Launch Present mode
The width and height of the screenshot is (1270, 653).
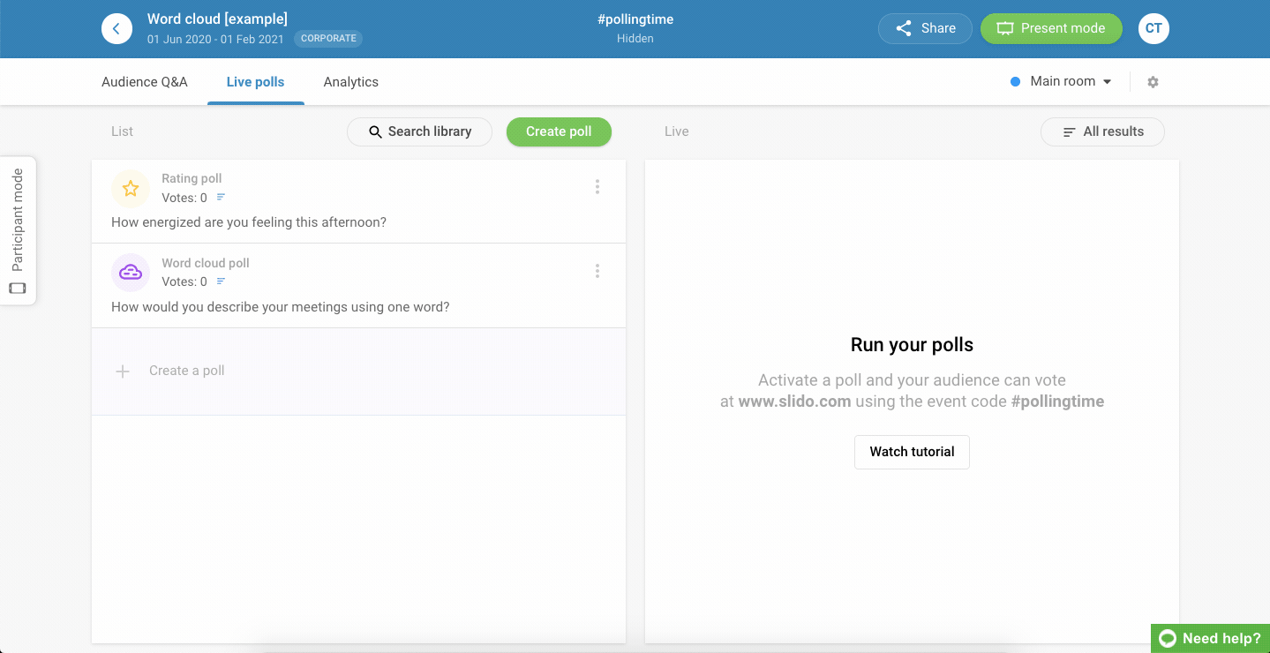coord(1051,28)
